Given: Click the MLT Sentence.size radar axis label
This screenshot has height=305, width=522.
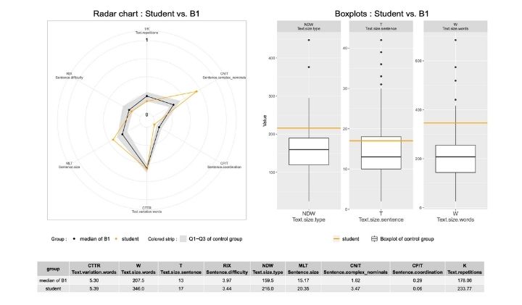Looking at the screenshot, I should point(70,165).
